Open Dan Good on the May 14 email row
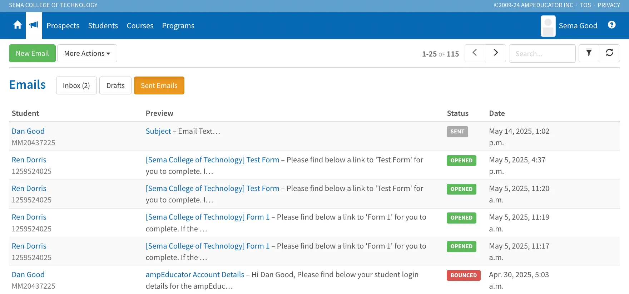The height and width of the screenshot is (294, 629). tap(28, 131)
